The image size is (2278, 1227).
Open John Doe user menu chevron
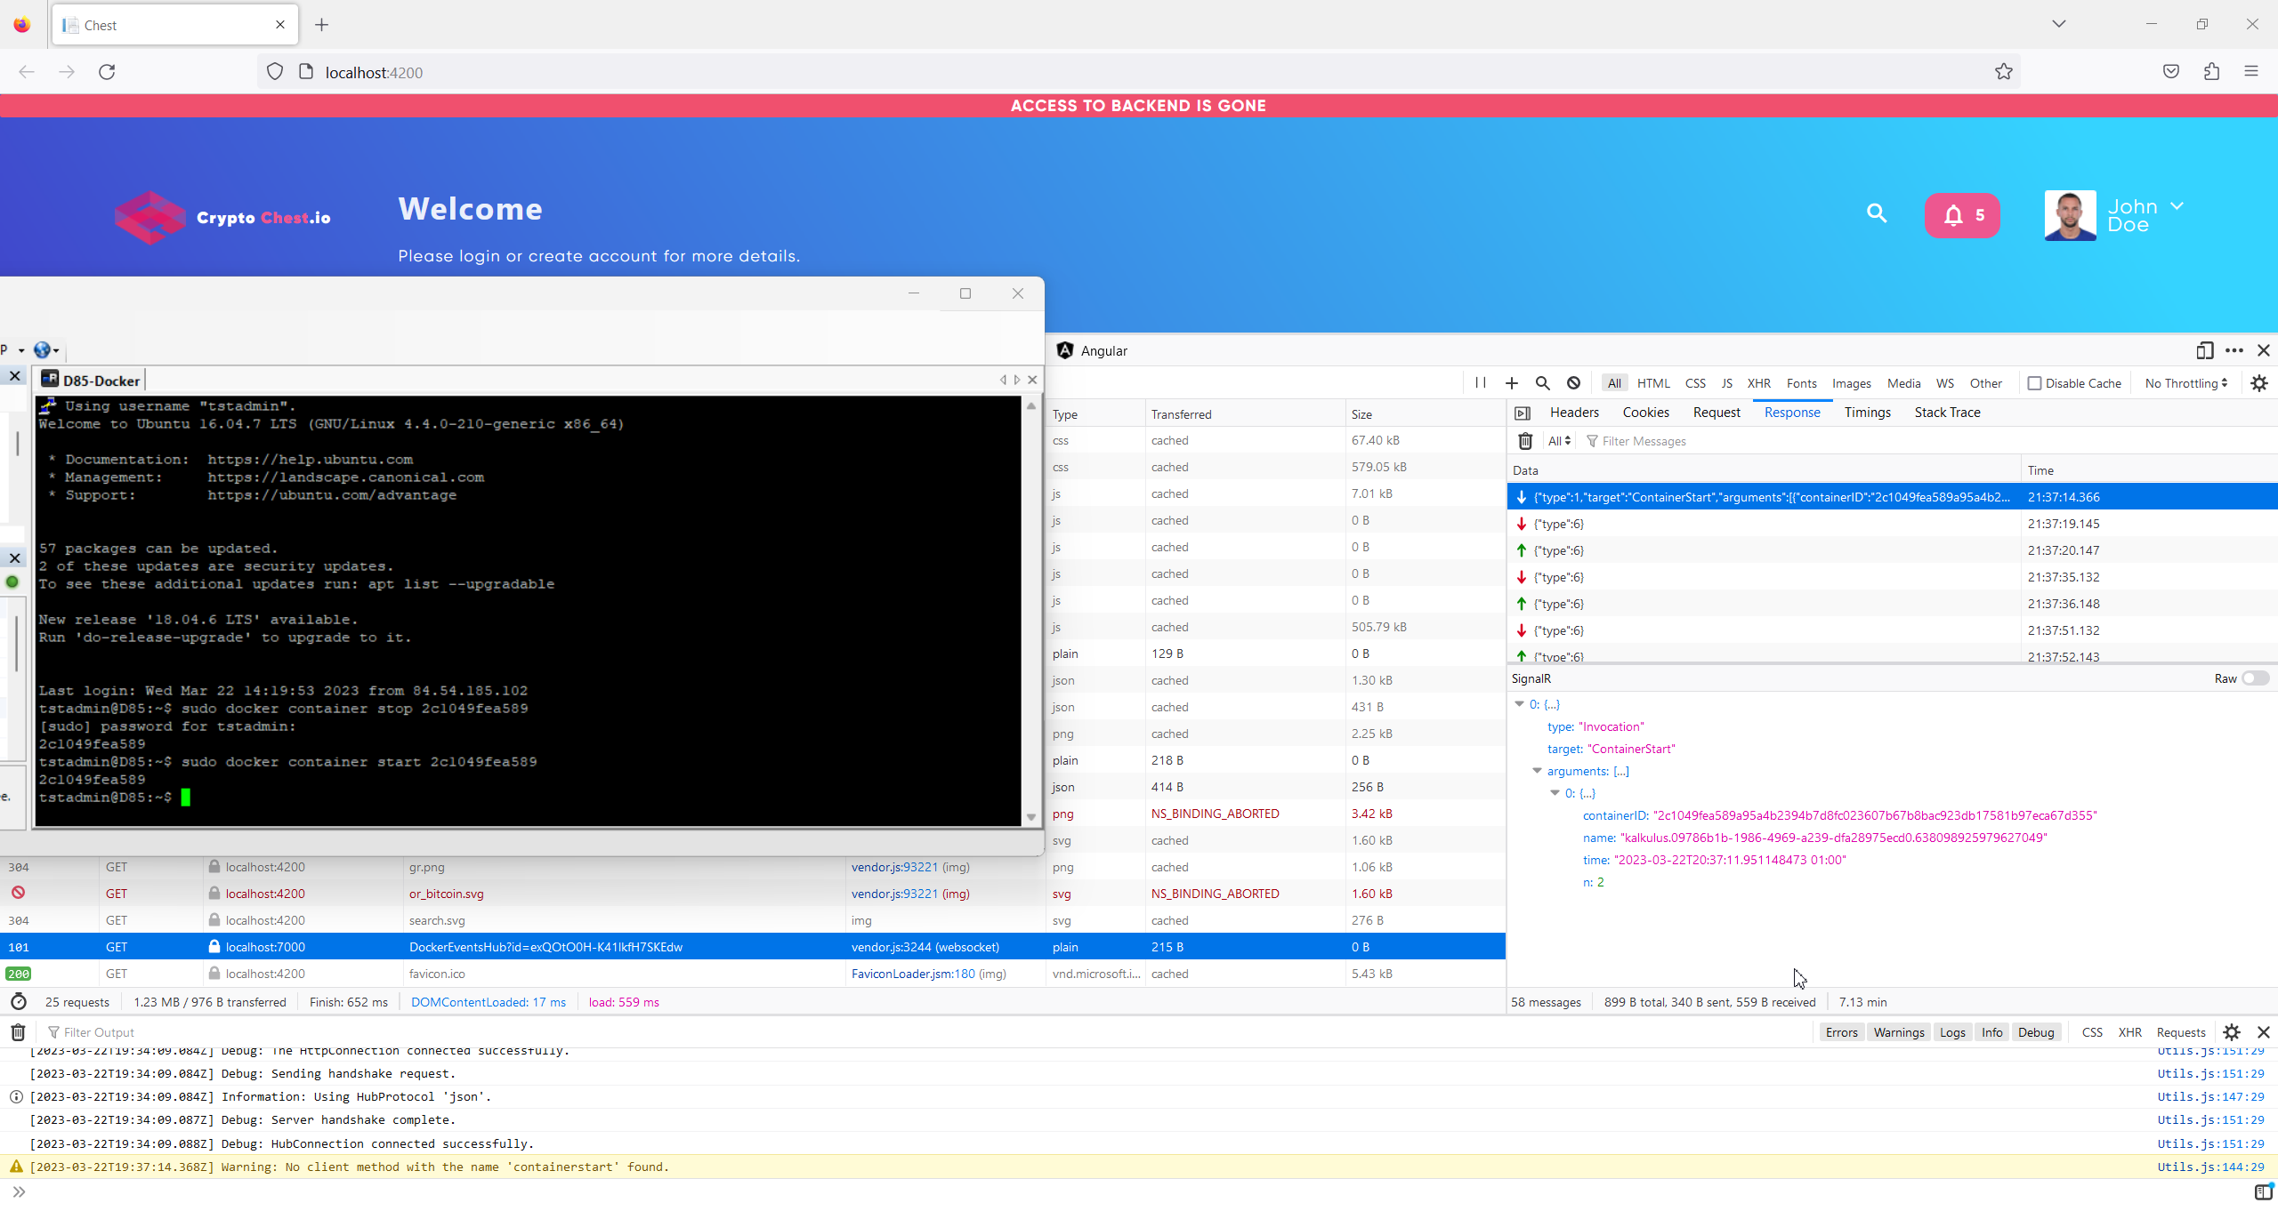[x=2177, y=206]
